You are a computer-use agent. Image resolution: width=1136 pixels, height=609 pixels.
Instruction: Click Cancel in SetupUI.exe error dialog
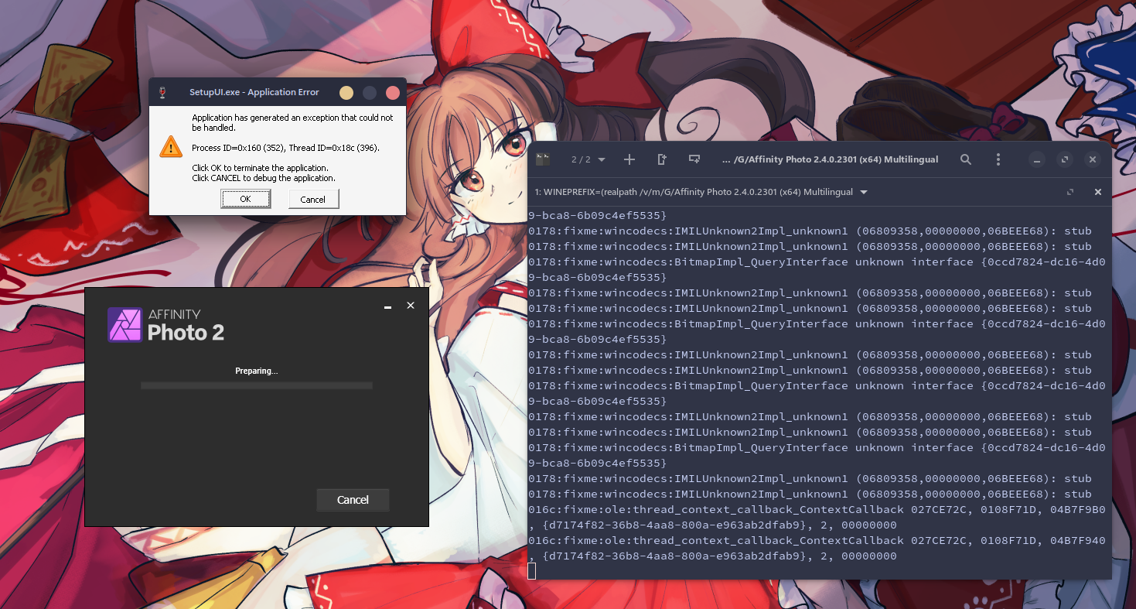(313, 199)
